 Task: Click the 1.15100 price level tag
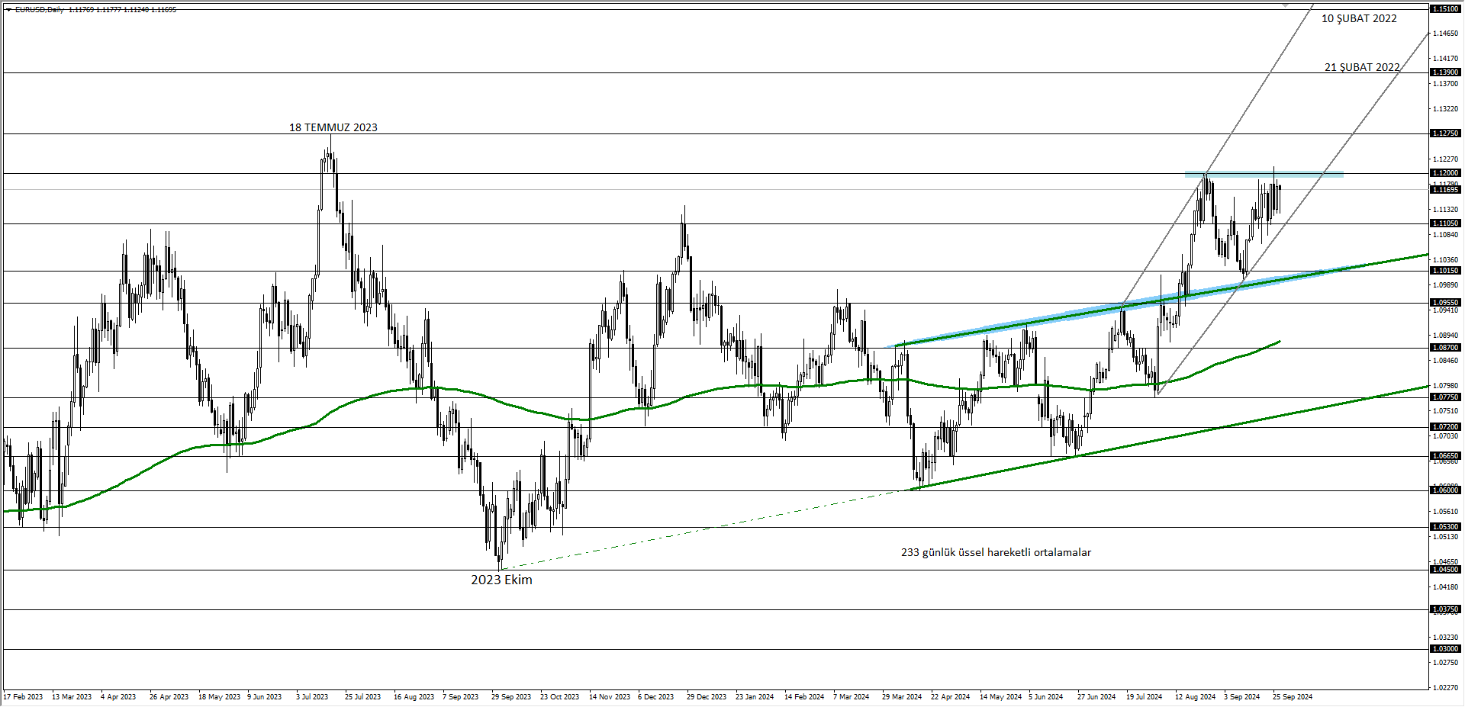pyautogui.click(x=1445, y=9)
